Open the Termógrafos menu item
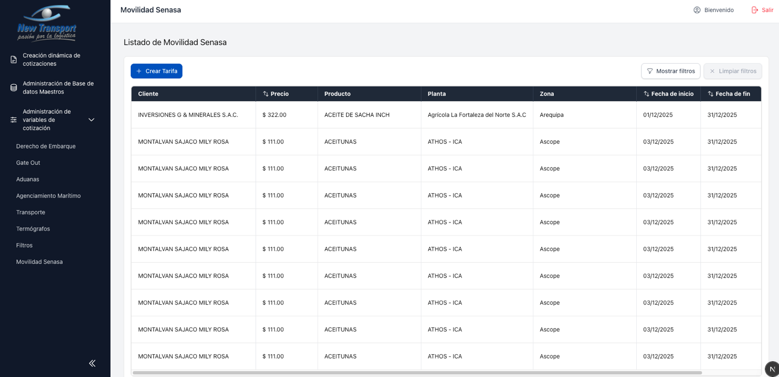This screenshot has width=779, height=377. (33, 229)
